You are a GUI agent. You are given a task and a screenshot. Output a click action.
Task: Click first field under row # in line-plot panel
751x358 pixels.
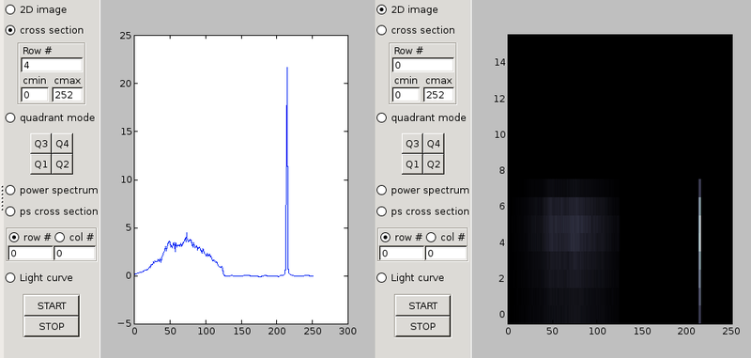click(30, 253)
